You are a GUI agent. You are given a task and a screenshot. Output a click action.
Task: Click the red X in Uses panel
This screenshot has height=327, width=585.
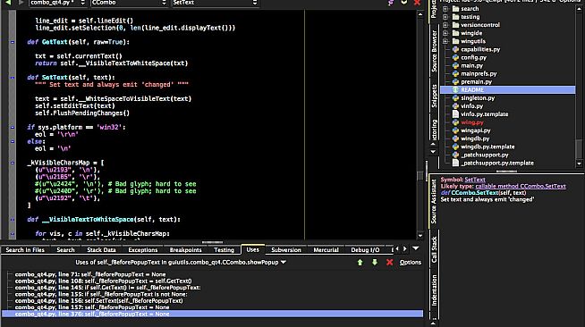click(x=389, y=262)
